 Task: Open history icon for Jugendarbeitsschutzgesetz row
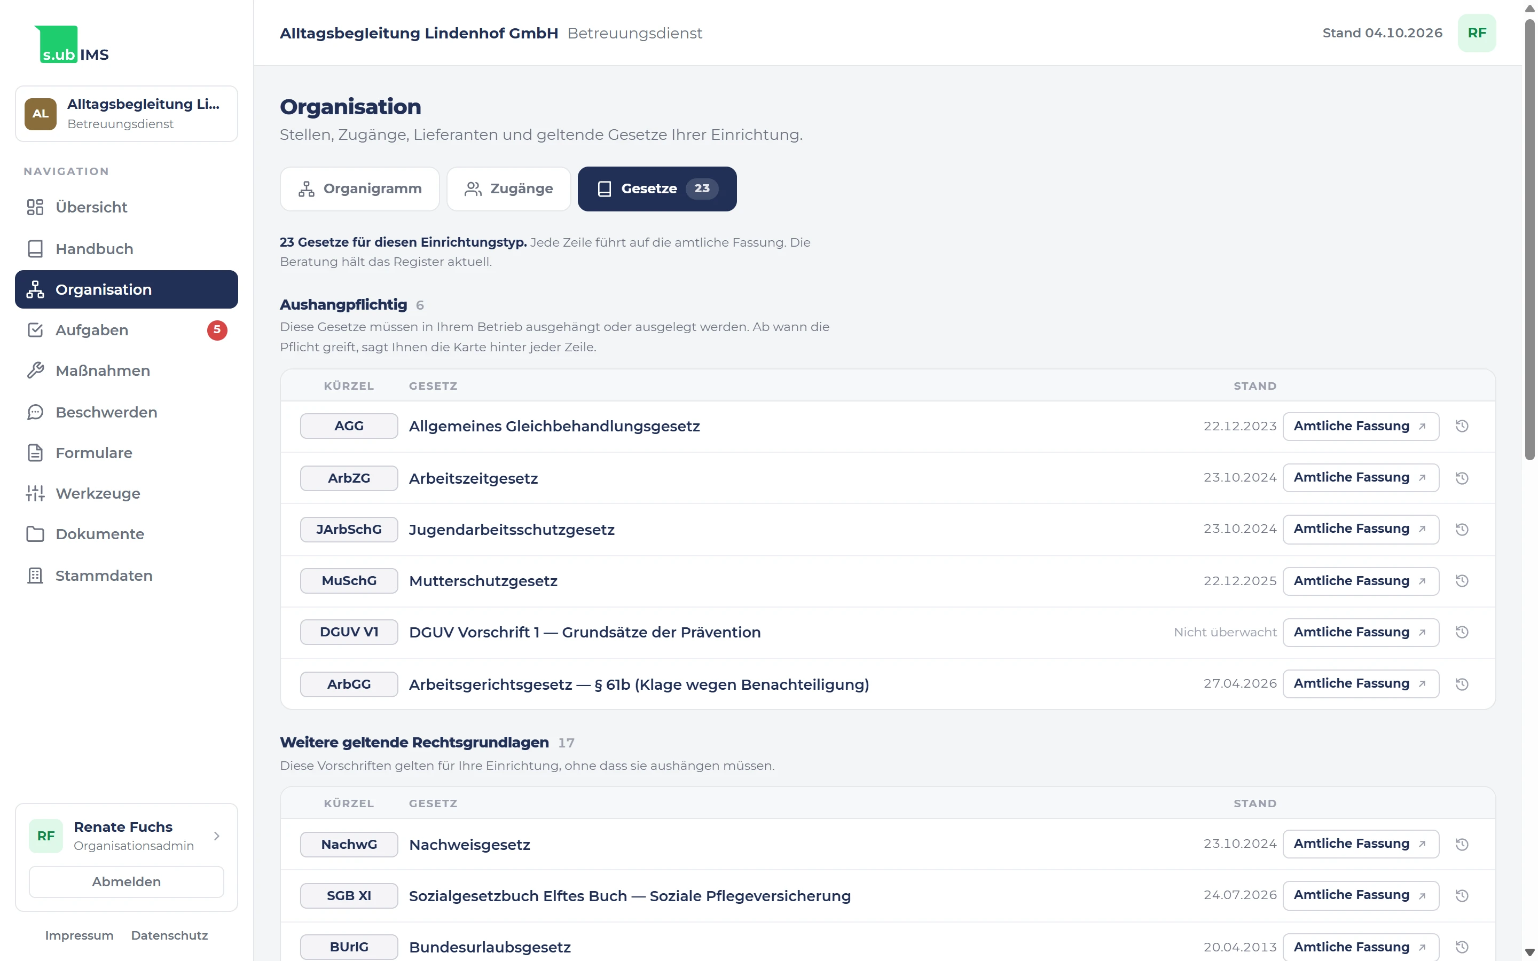coord(1462,530)
